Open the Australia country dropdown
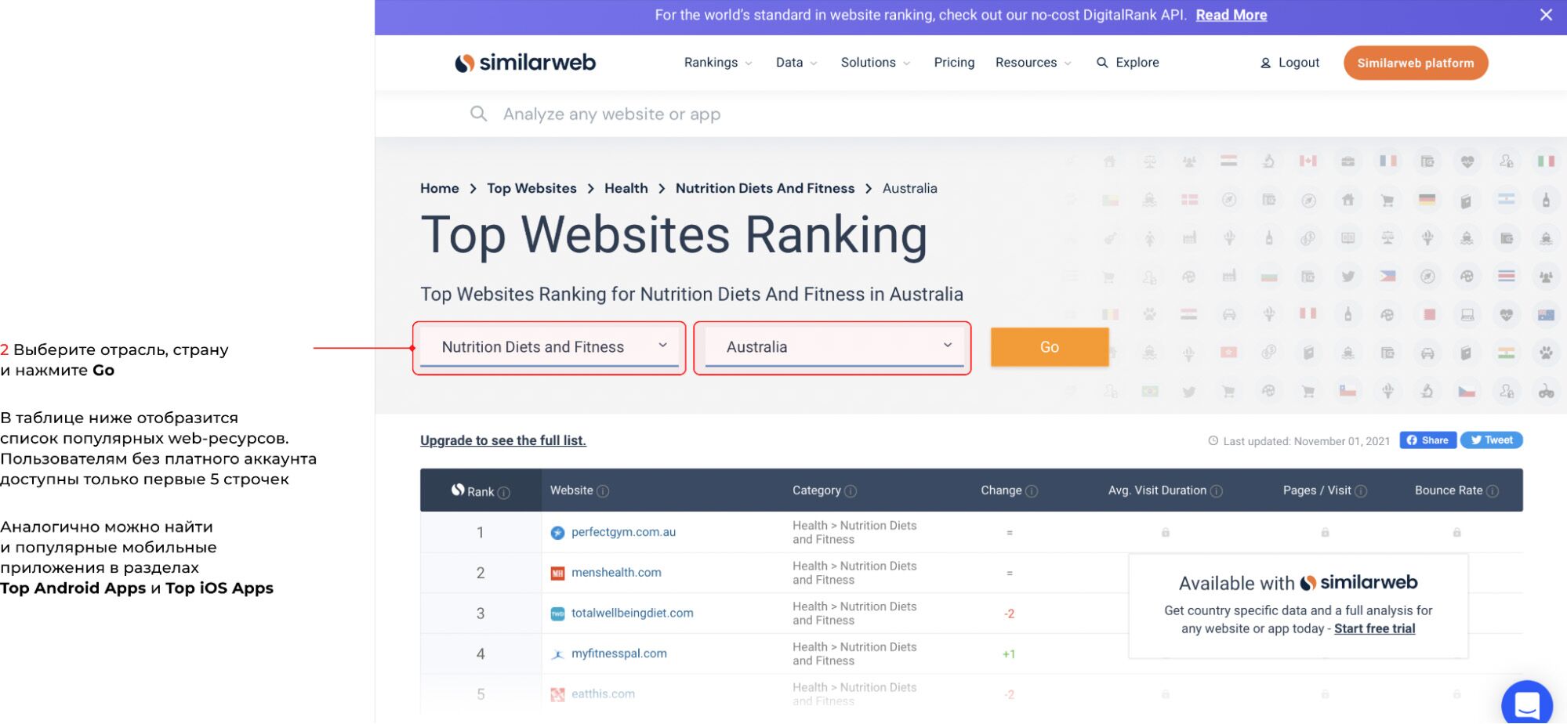 pos(833,347)
